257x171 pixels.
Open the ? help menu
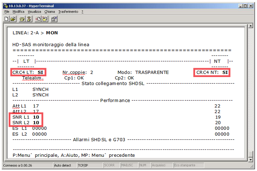82,12
